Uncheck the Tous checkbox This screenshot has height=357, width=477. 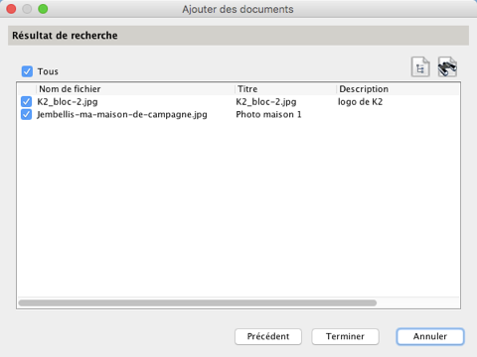tap(27, 71)
